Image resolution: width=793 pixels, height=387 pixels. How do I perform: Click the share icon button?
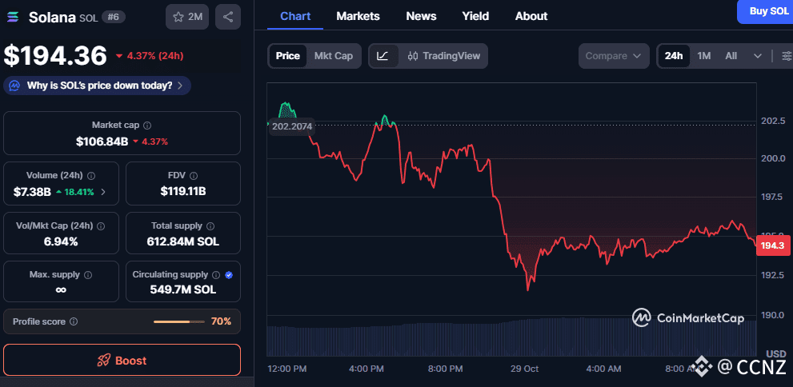pyautogui.click(x=228, y=17)
